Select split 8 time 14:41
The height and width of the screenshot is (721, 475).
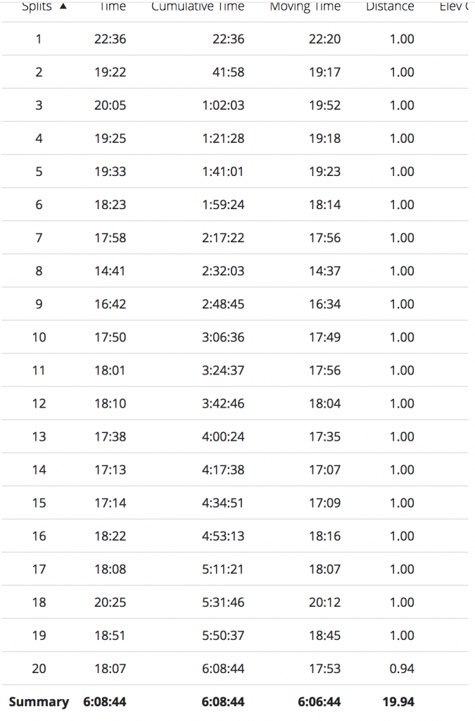[x=110, y=271]
